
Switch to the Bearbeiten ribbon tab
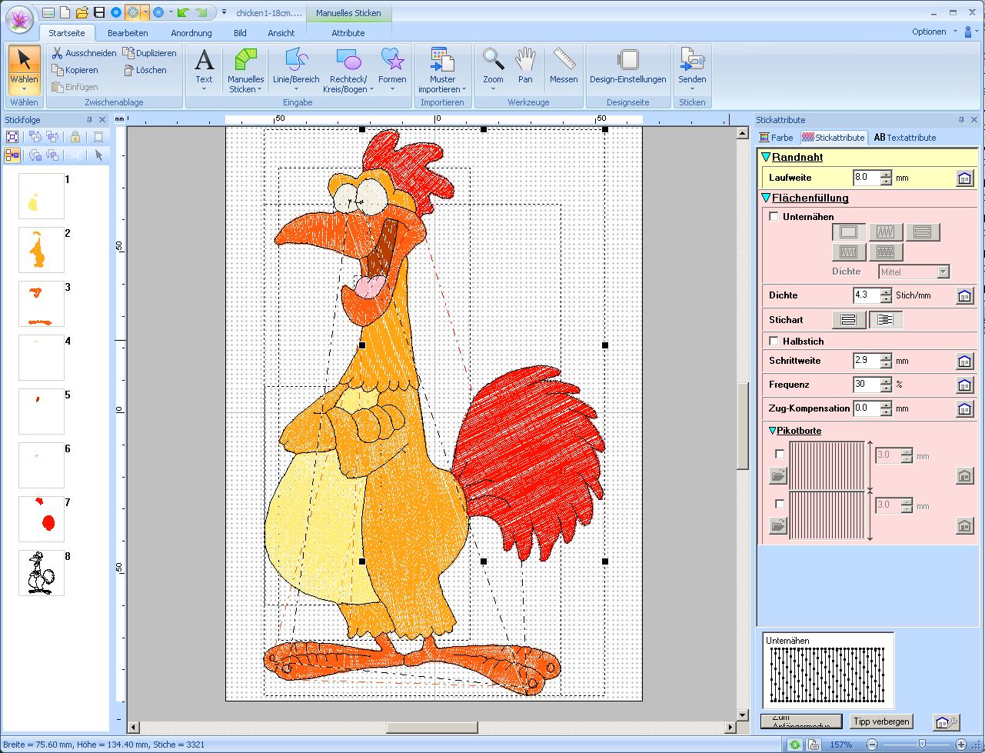coord(128,33)
